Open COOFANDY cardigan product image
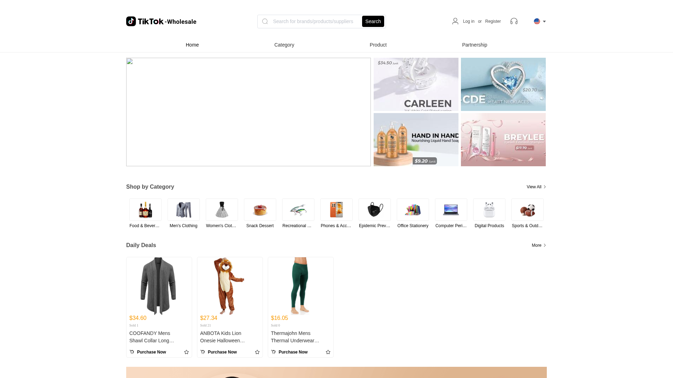This screenshot has height=378, width=673. click(158, 286)
